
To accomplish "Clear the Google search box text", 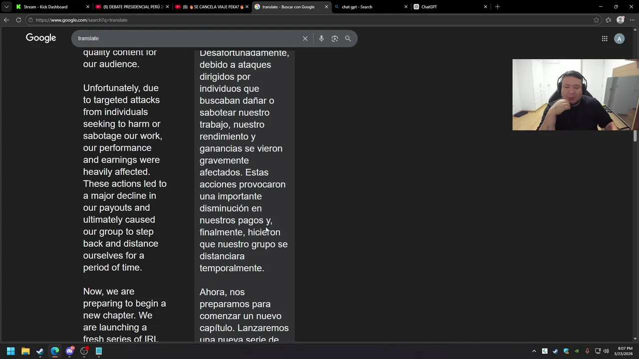I will [305, 38].
